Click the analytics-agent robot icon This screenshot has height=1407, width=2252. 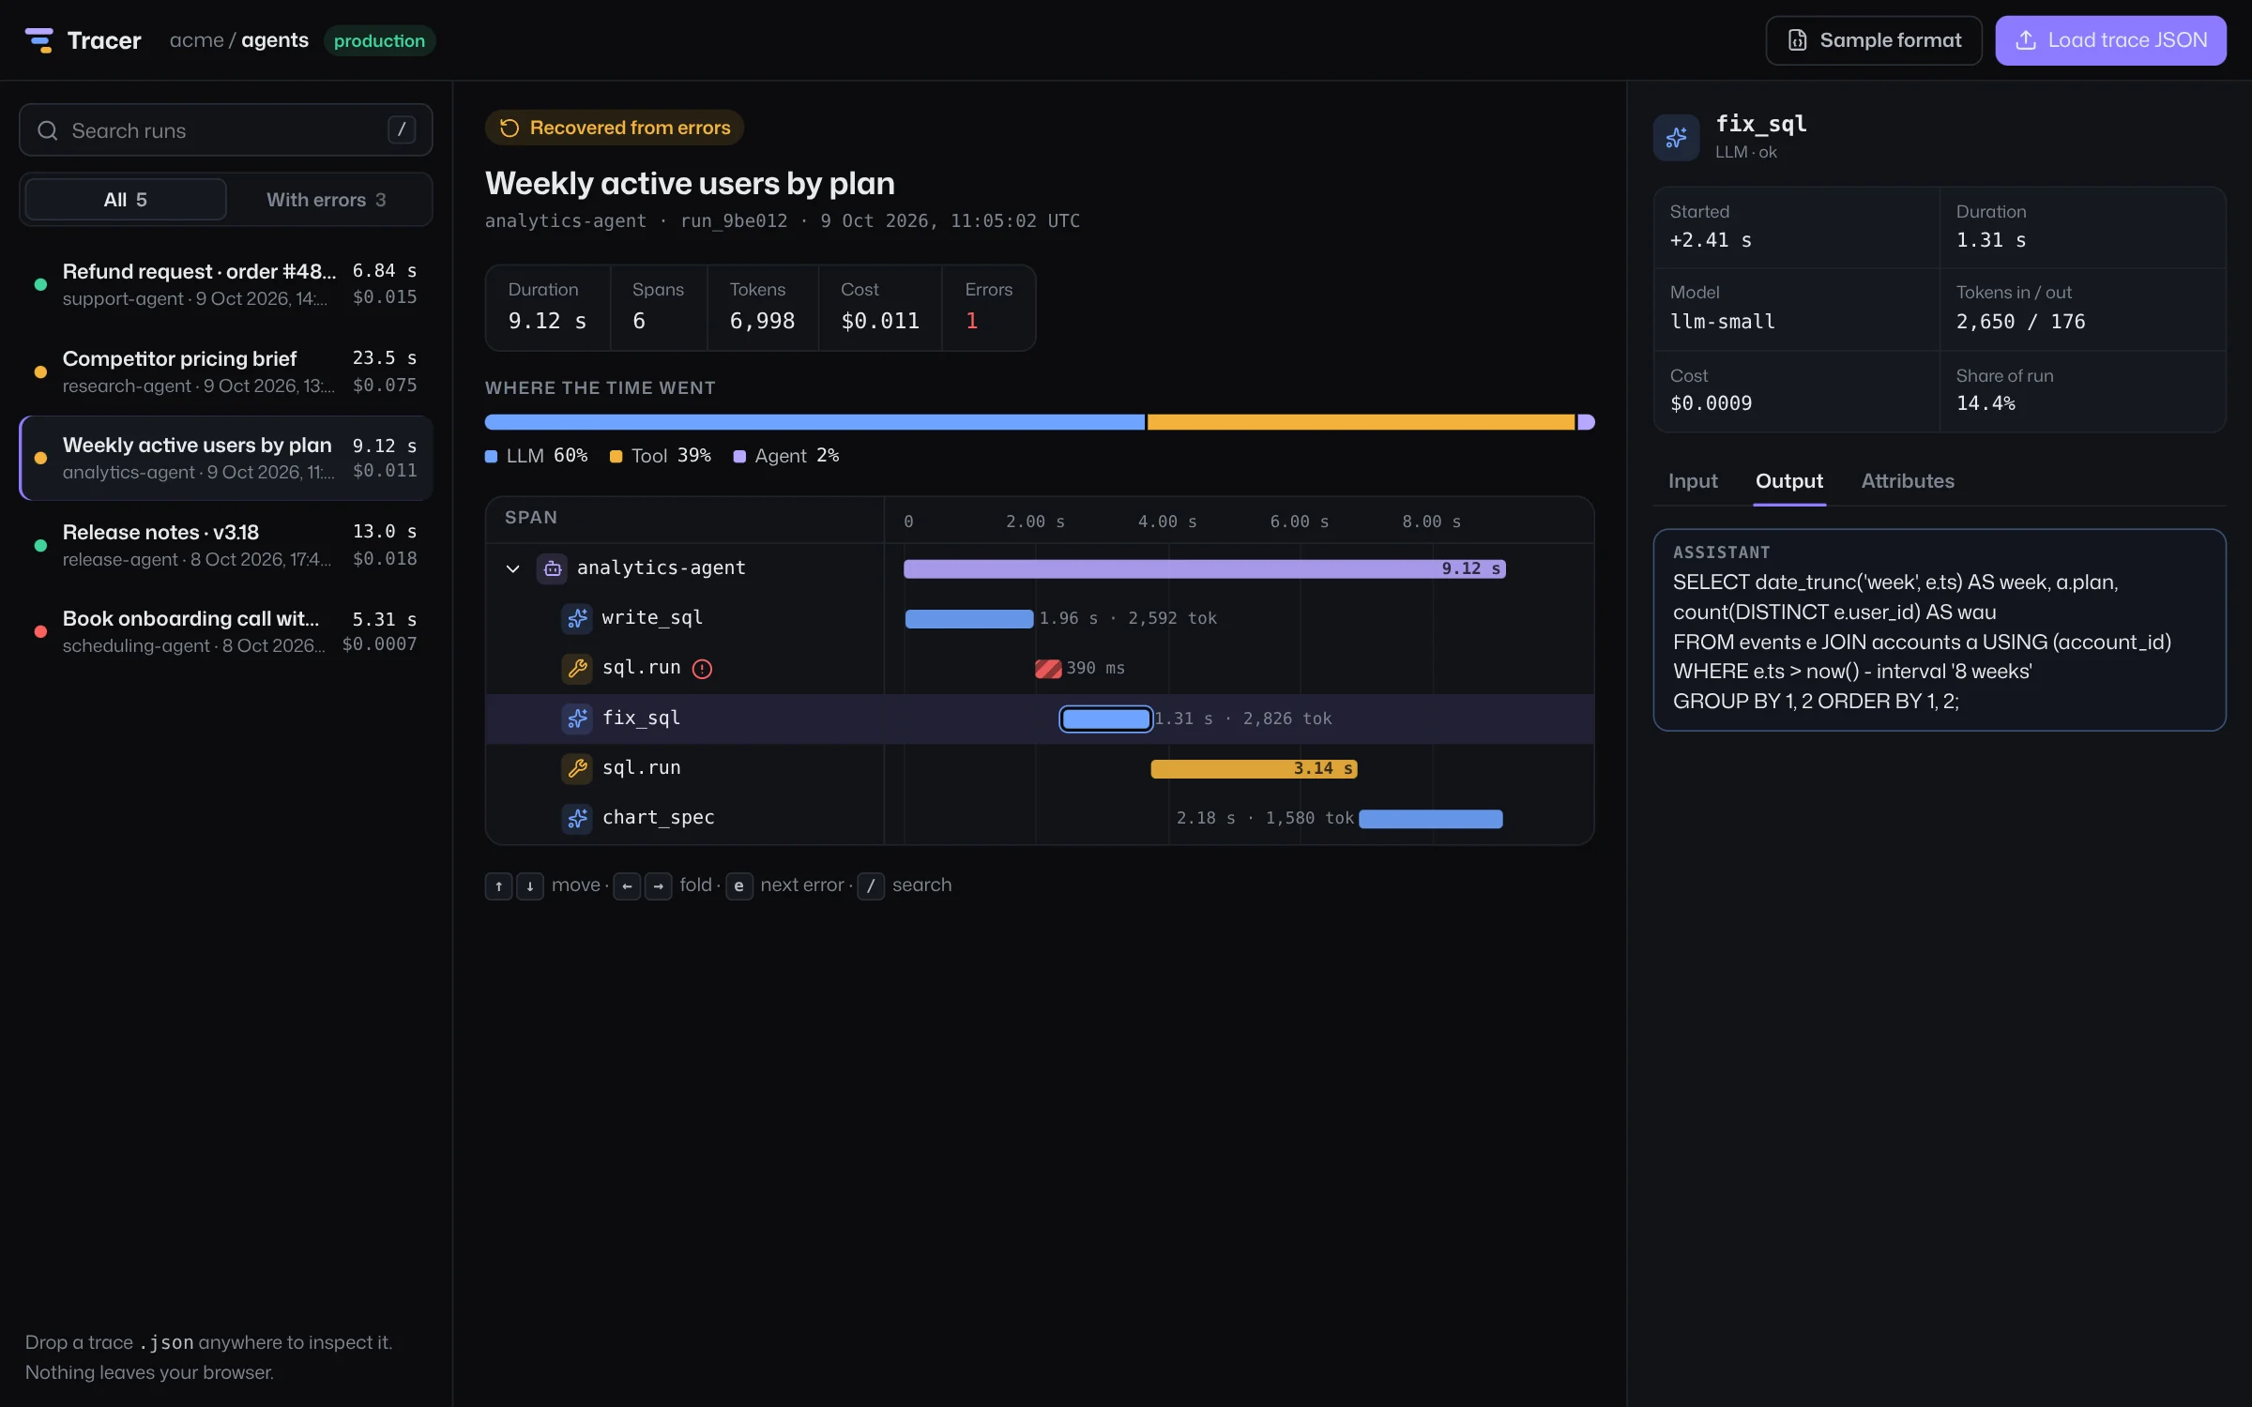click(553, 568)
